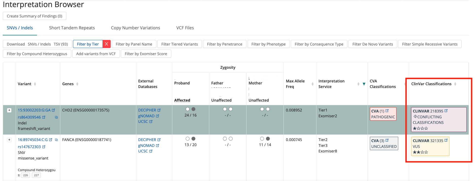
Task: Open CLINVAR 321335 external link icon
Action: pyautogui.click(x=446, y=140)
